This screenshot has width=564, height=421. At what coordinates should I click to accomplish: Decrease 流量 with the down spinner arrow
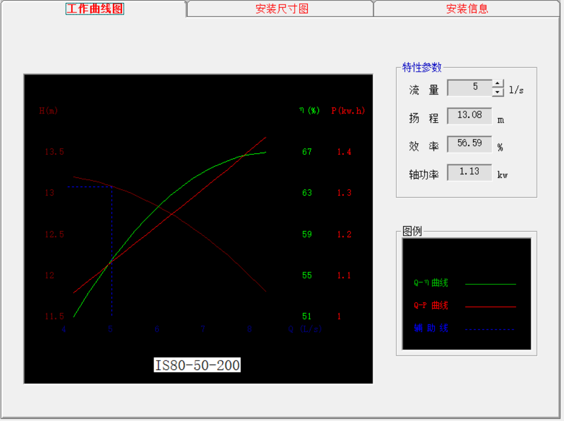pyautogui.click(x=497, y=92)
